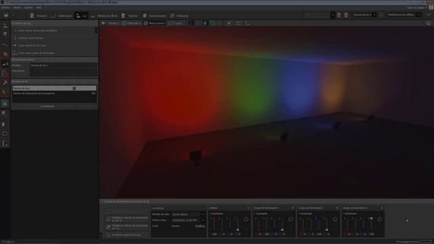The height and width of the screenshot is (244, 434).
Task: Select the Luz mode tab
Action: [81, 16]
